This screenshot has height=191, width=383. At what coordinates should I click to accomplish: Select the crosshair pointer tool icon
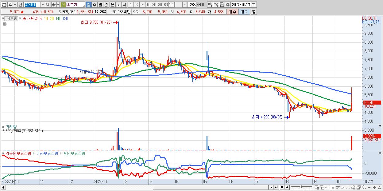click(x=333, y=188)
